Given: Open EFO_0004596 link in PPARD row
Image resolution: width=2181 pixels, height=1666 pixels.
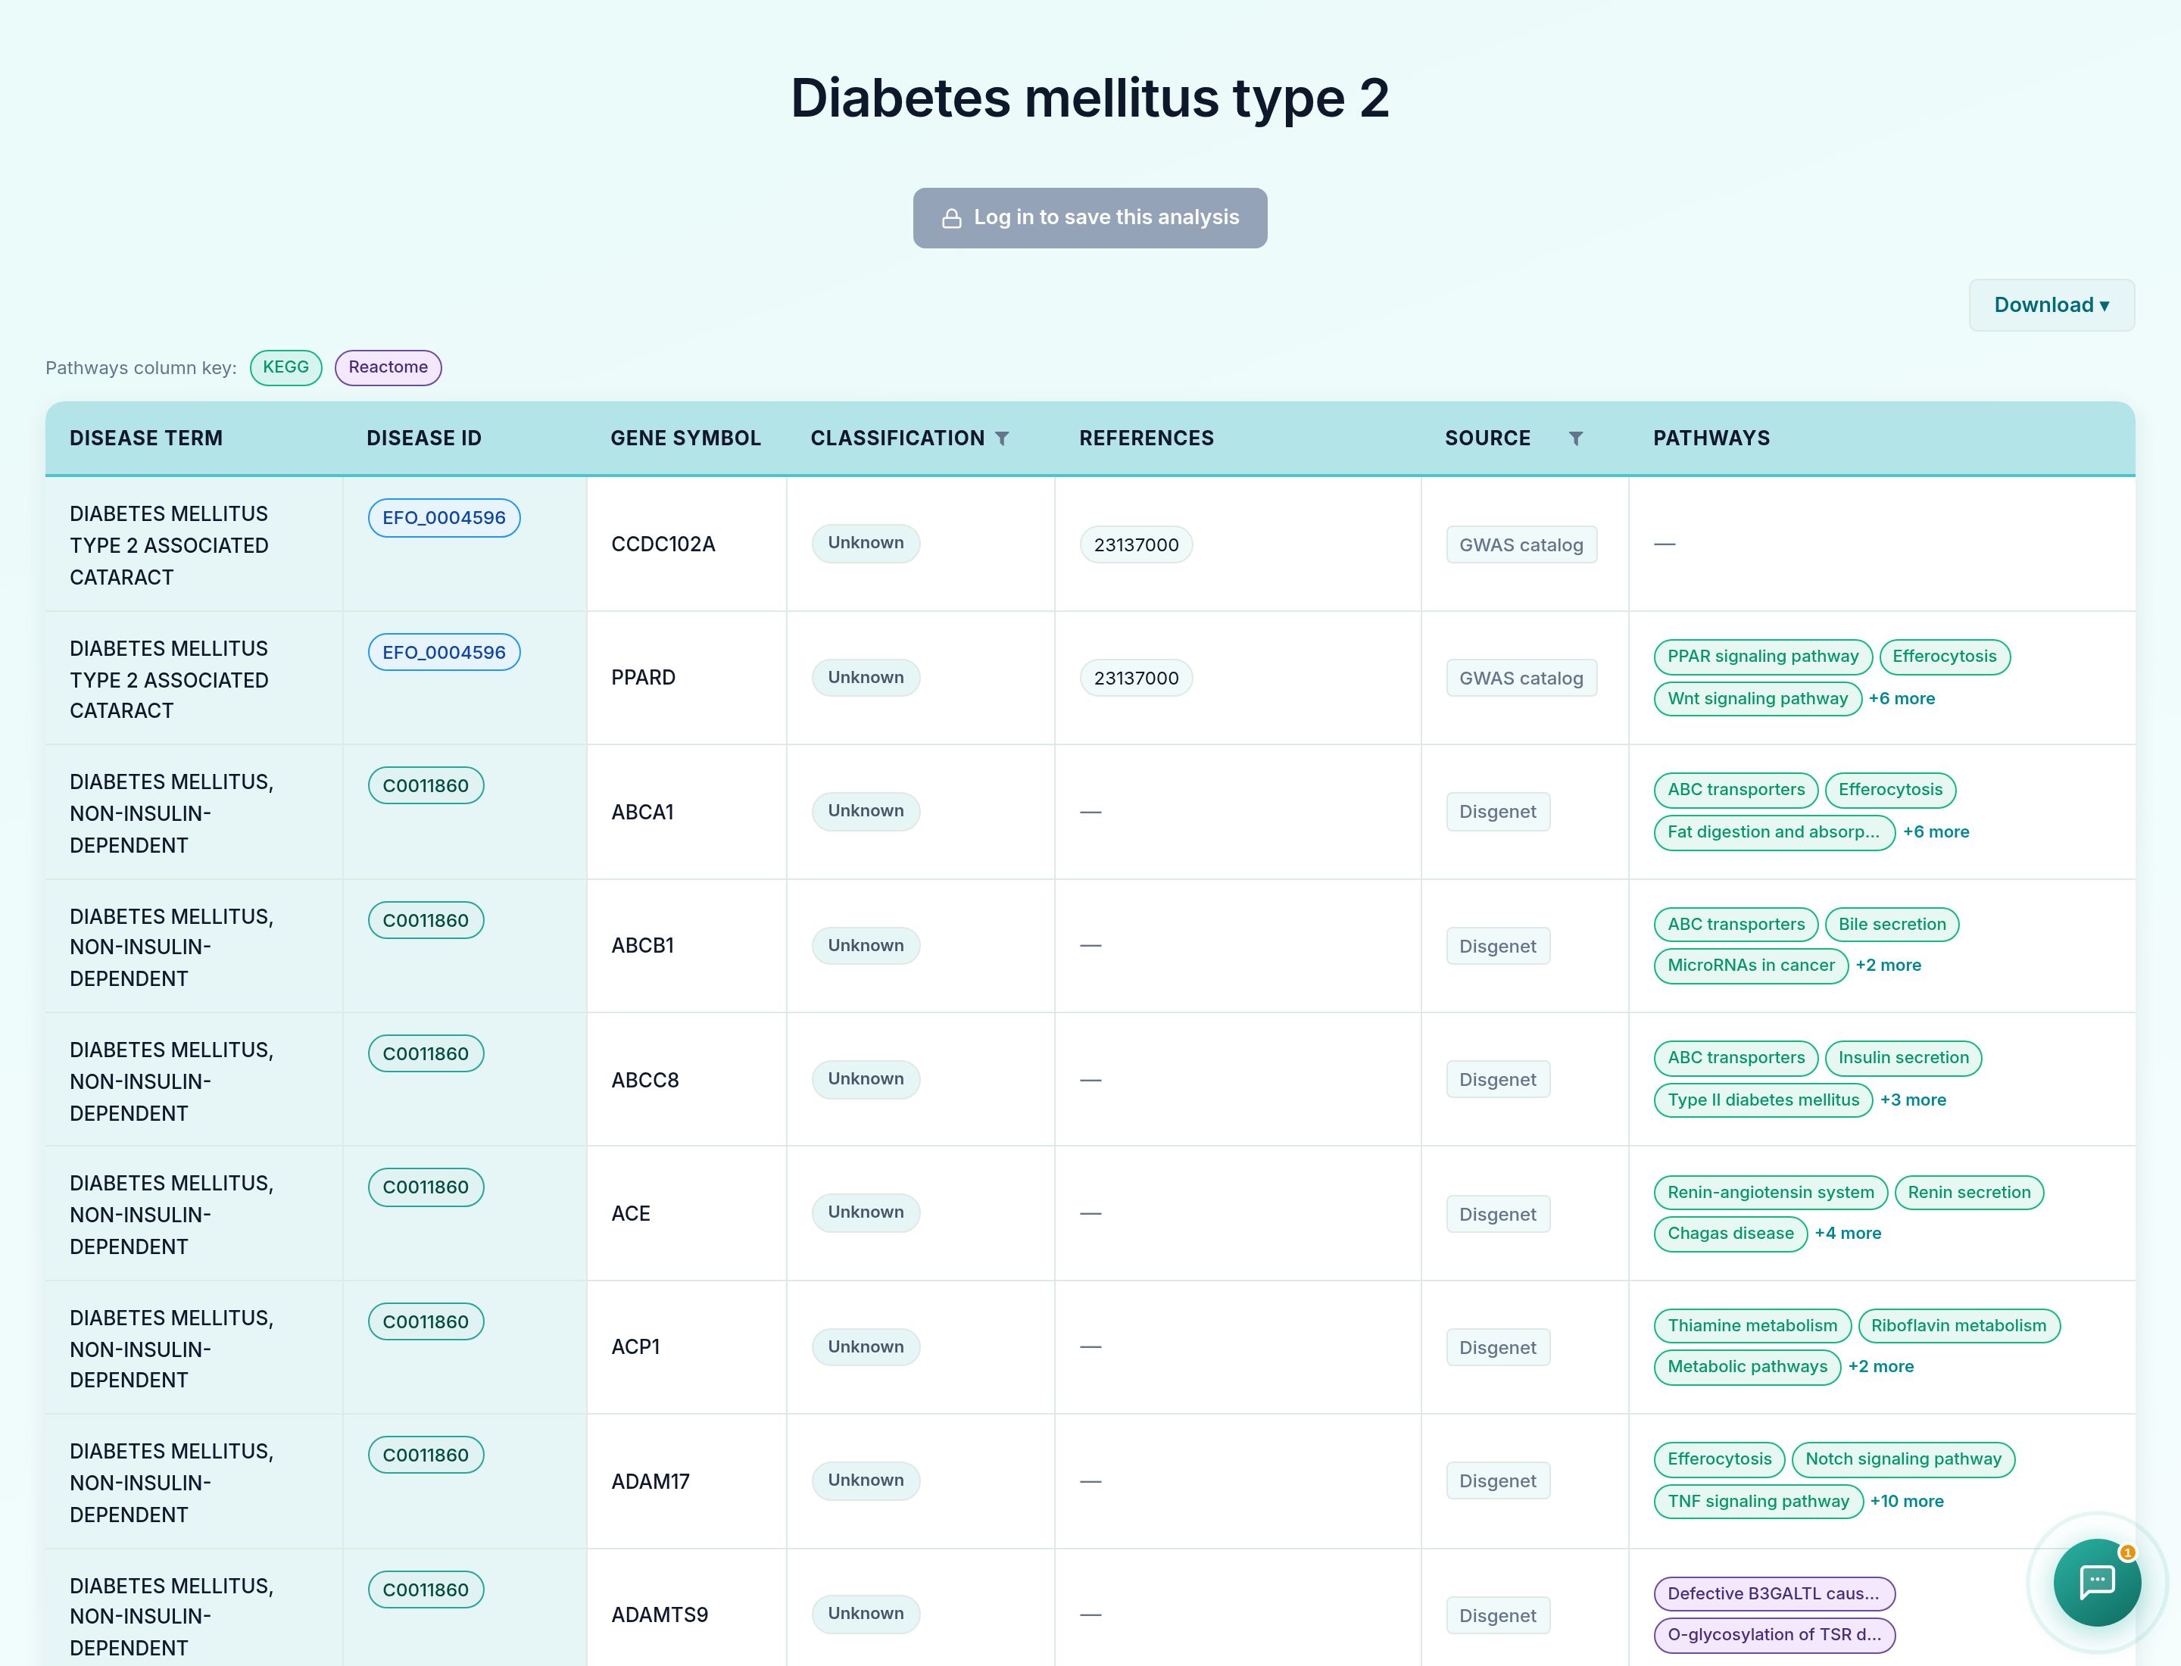Looking at the screenshot, I should click(443, 653).
